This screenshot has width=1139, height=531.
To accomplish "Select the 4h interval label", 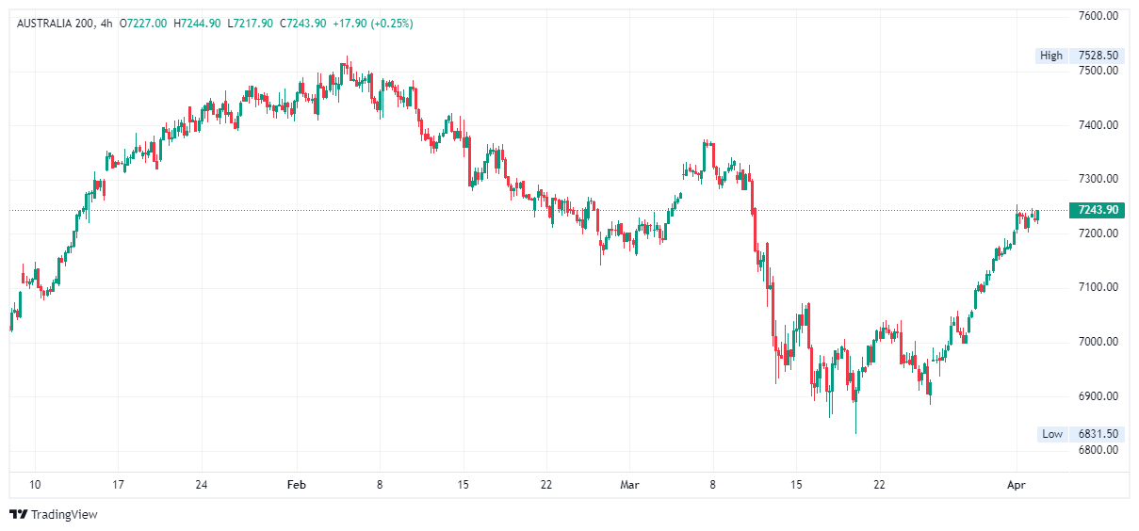I will 106,23.
